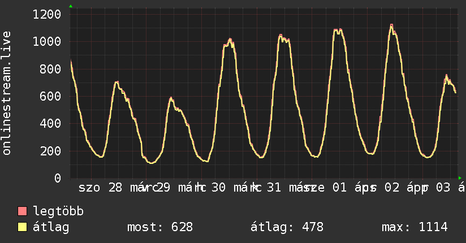Click the 600 y-axis label
The width and height of the screenshot is (466, 243).
point(50,96)
